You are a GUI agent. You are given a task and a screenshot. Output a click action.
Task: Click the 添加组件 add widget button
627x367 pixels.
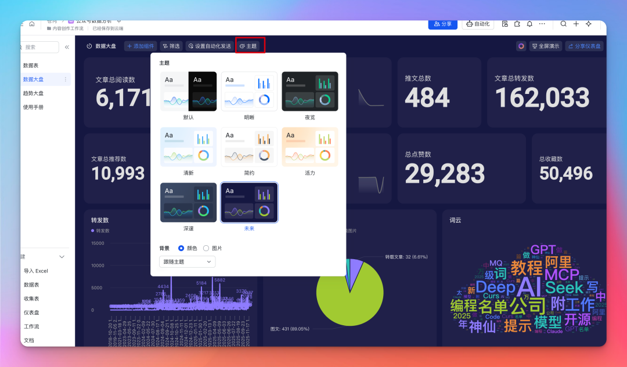point(140,46)
